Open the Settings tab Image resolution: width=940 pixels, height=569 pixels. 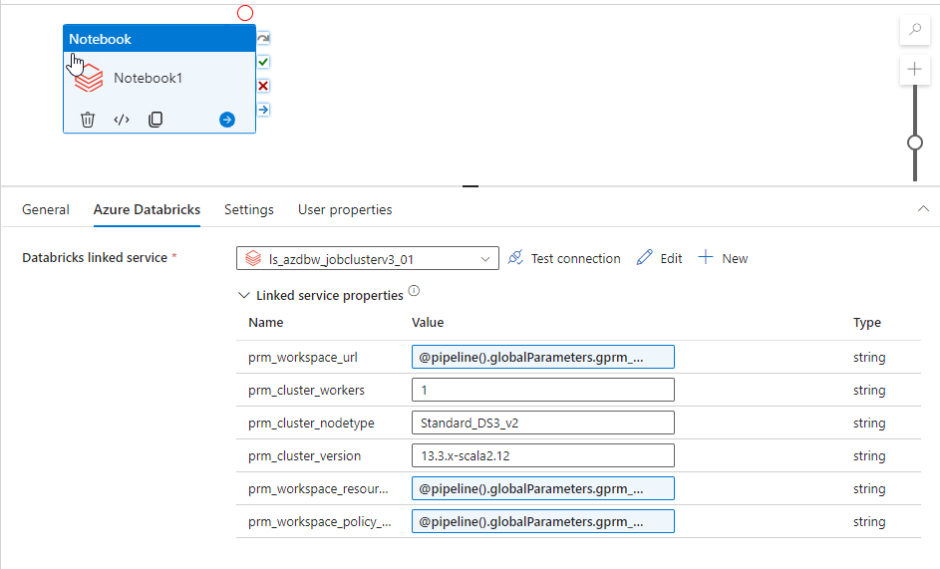click(249, 210)
